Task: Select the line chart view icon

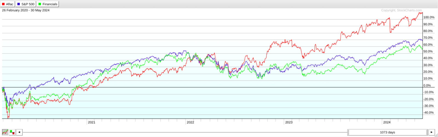Action: coord(5,132)
